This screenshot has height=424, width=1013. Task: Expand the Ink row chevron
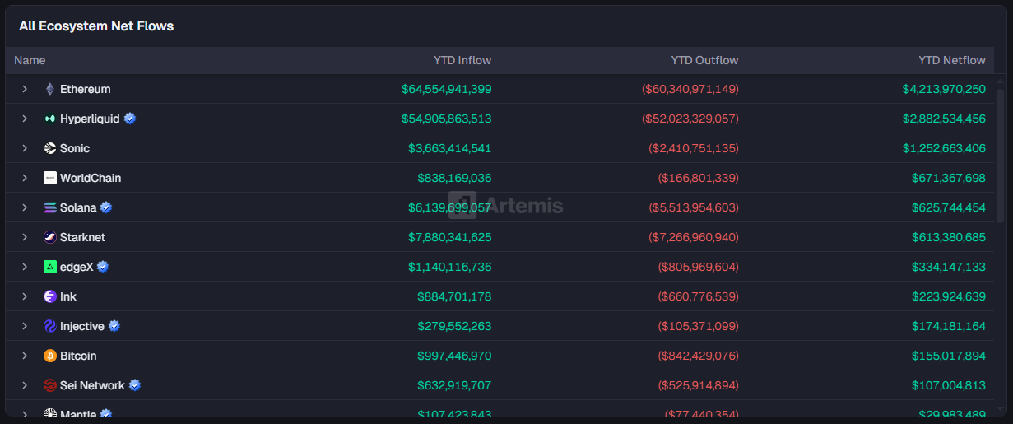click(25, 296)
